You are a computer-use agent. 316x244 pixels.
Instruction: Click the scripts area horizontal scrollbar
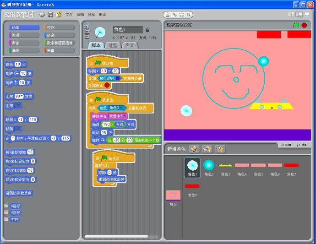coord(116,237)
